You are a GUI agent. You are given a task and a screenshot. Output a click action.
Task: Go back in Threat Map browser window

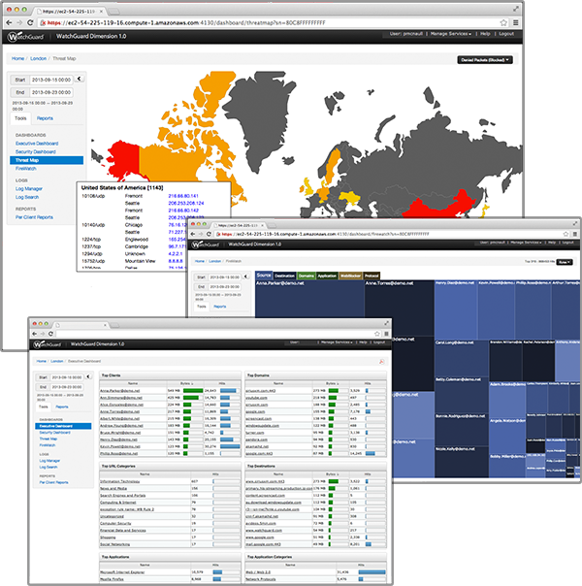[x=9, y=22]
